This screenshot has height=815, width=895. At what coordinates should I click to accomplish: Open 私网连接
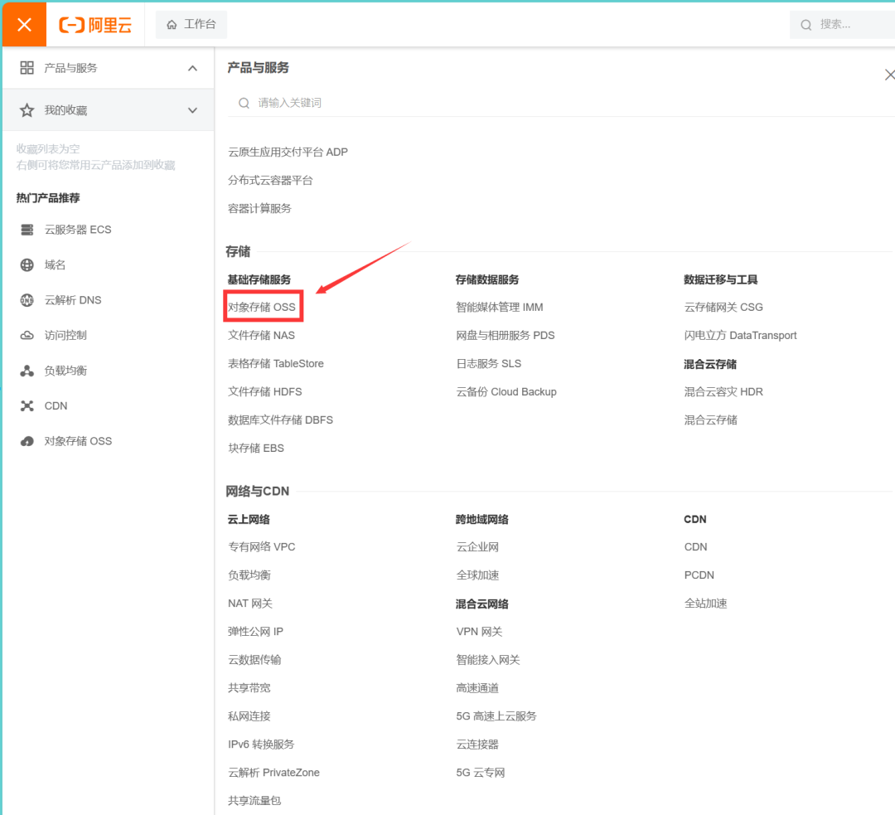(x=249, y=716)
